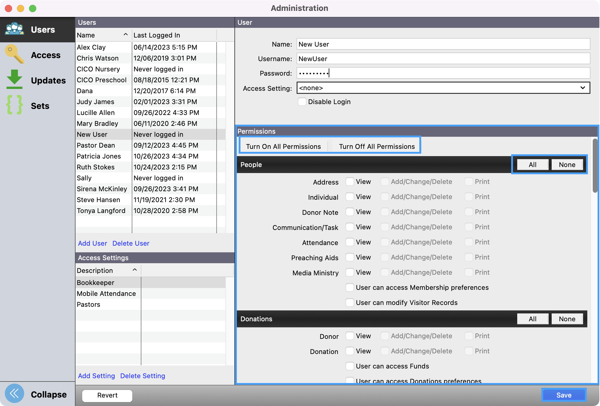Select Pastors in Access Settings list
This screenshot has height=406, width=600.
pyautogui.click(x=89, y=304)
